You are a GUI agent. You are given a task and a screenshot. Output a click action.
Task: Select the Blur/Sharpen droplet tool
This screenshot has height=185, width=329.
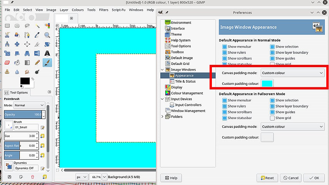(17, 72)
